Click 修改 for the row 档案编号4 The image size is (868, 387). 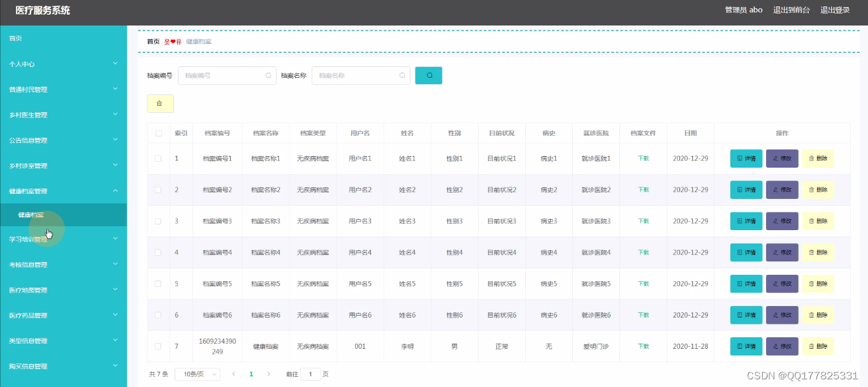click(782, 252)
